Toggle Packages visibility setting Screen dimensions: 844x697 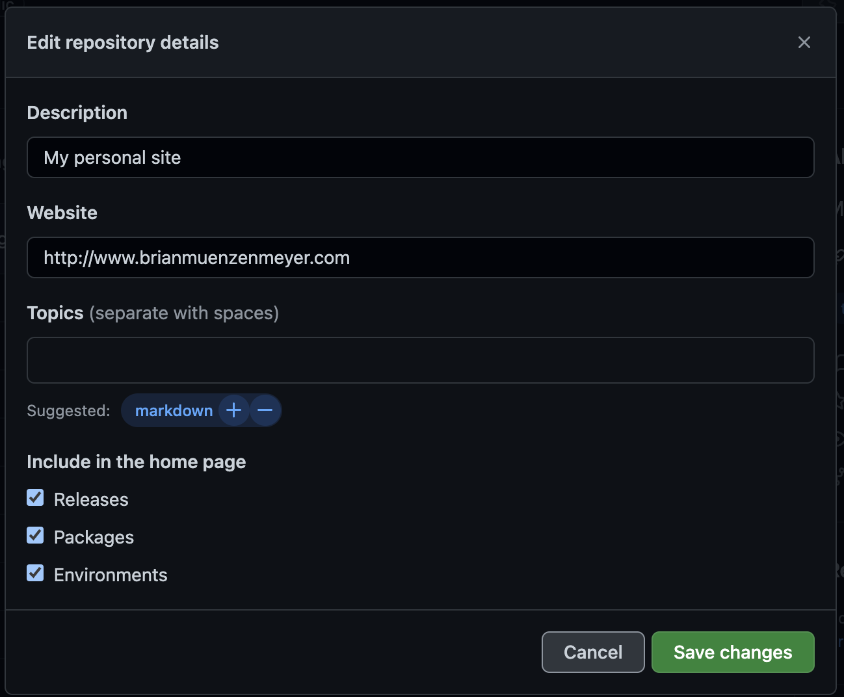click(35, 535)
